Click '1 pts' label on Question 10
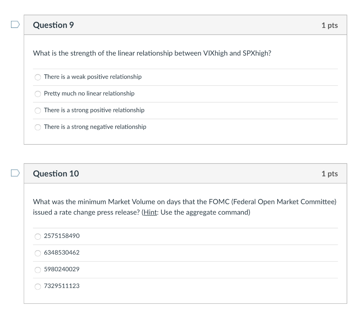 pyautogui.click(x=329, y=173)
